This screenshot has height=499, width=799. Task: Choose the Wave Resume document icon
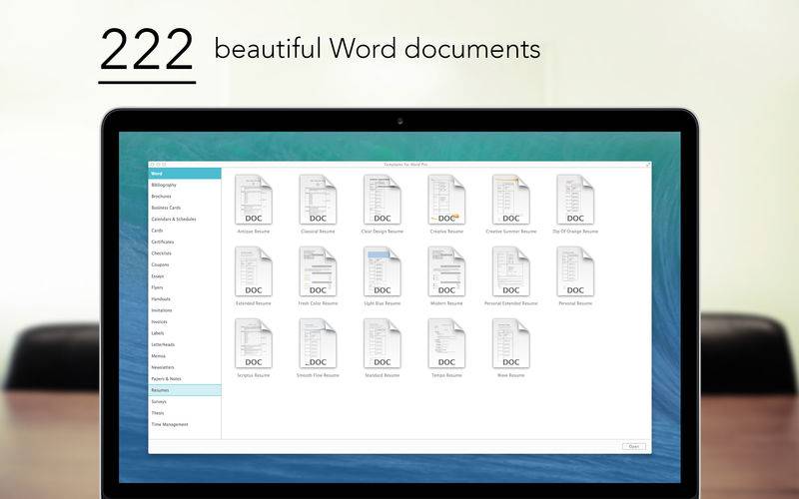[510, 343]
